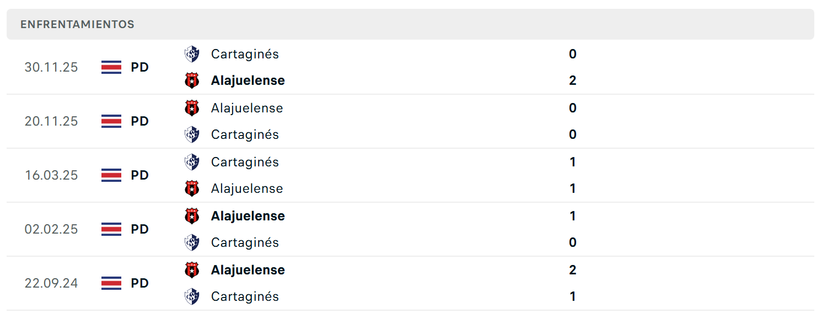
Task: Select bold Alajuelense name in 02.02.25 match
Action: click(248, 216)
